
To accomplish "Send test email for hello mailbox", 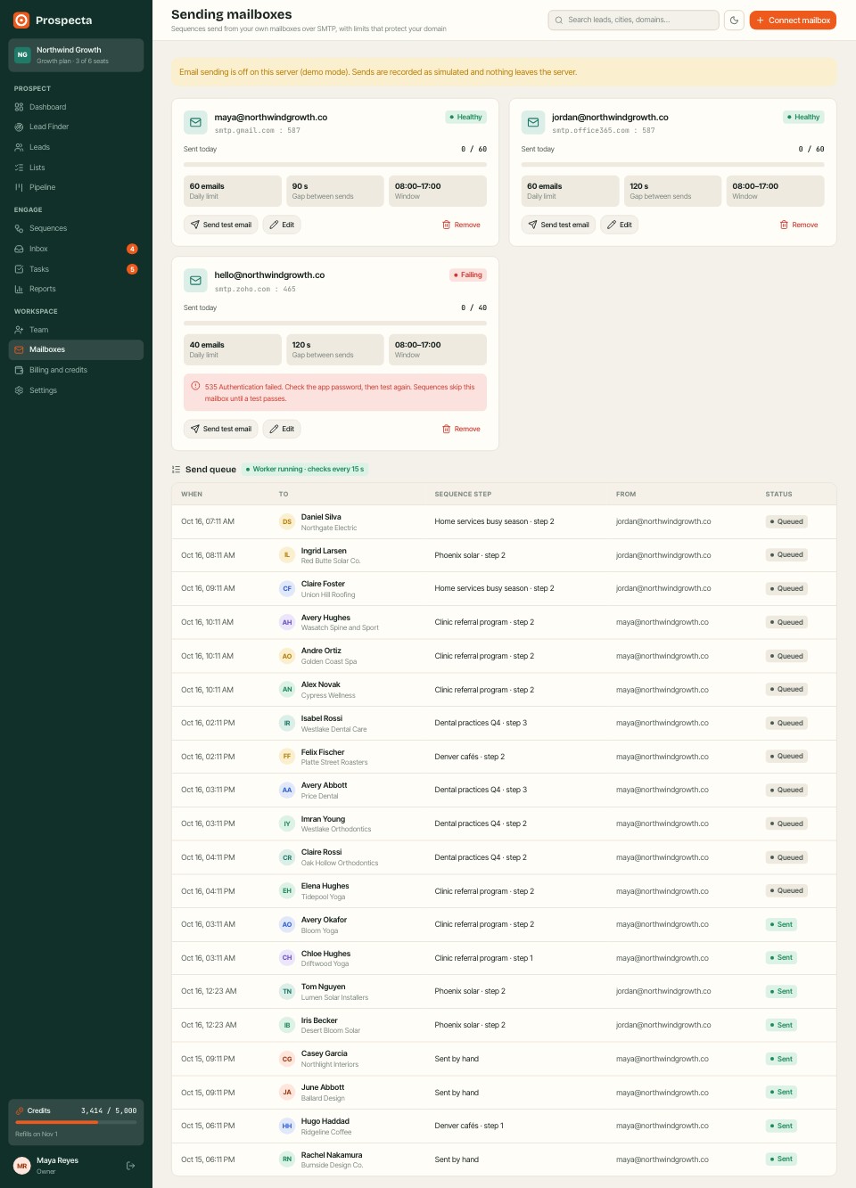I will coord(221,429).
